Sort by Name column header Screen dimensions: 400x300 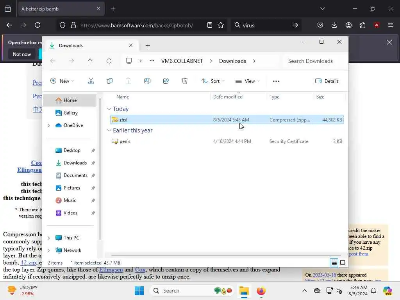click(123, 97)
